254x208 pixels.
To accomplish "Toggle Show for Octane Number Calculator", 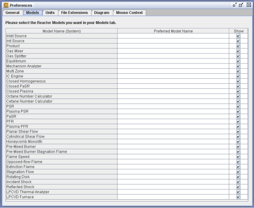I will [x=238, y=96].
